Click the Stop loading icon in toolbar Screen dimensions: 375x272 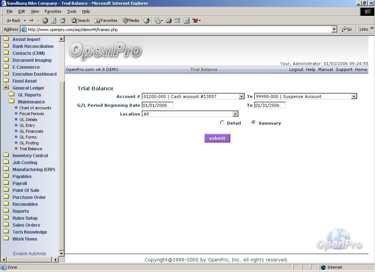point(45,20)
